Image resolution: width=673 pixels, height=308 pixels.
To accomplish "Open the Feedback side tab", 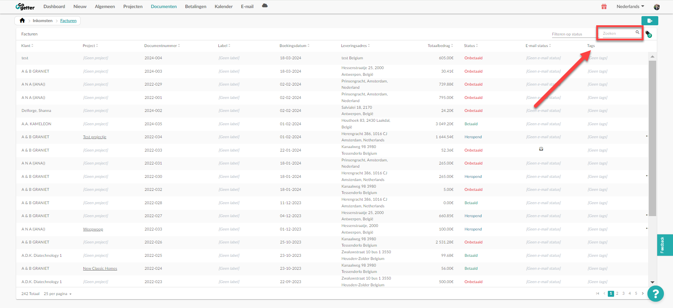I will pyautogui.click(x=665, y=245).
